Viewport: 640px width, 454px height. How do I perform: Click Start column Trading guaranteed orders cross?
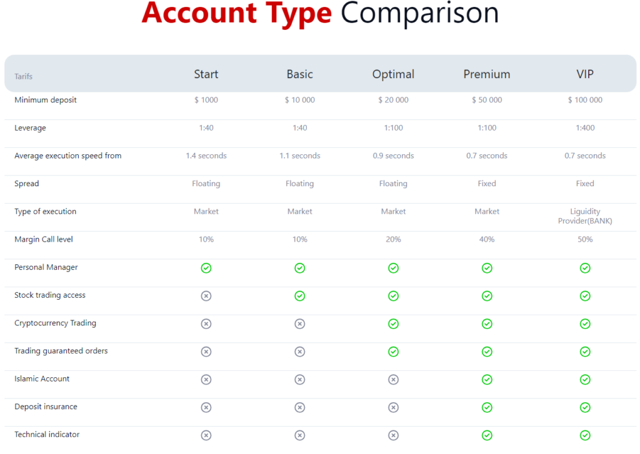point(206,352)
